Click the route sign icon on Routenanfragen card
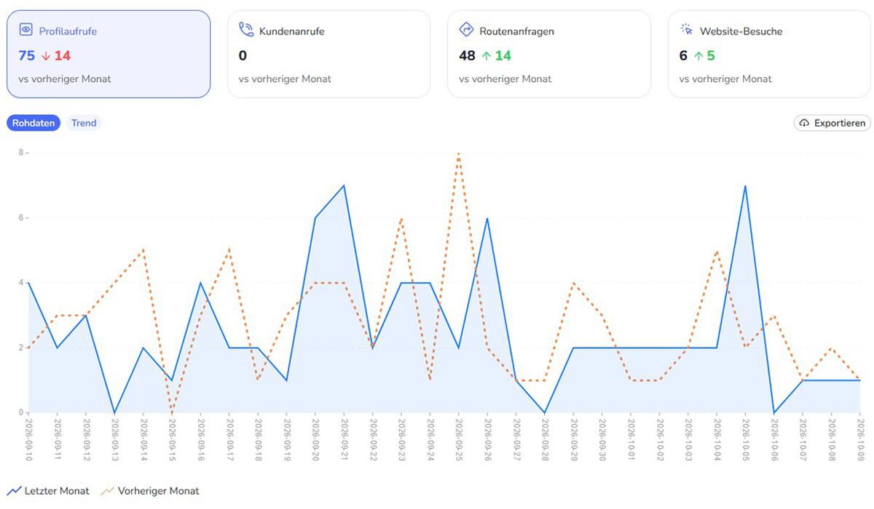 (466, 30)
